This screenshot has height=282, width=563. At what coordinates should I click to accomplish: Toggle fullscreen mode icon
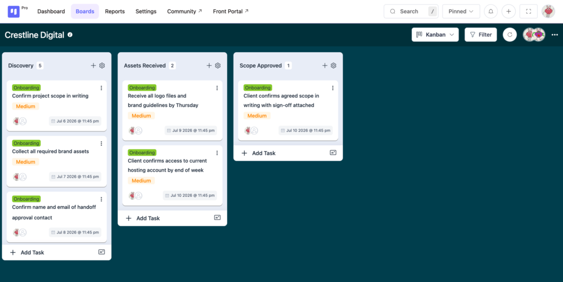coord(528,12)
